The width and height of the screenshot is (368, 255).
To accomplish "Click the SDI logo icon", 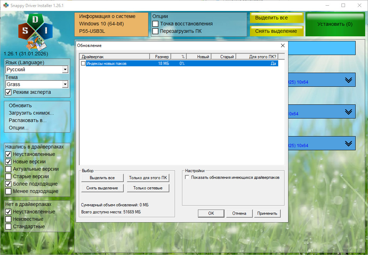I will click(x=35, y=32).
